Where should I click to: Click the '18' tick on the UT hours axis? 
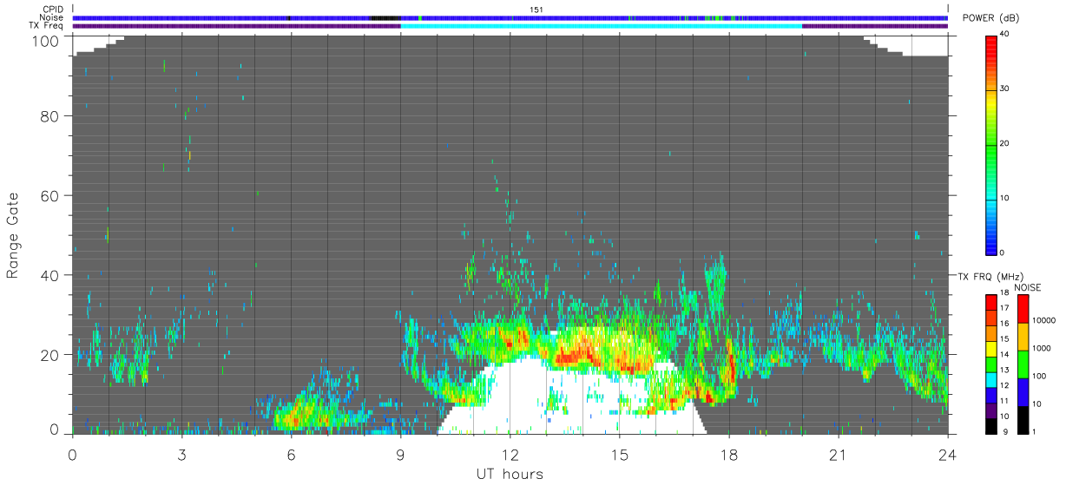(728, 454)
